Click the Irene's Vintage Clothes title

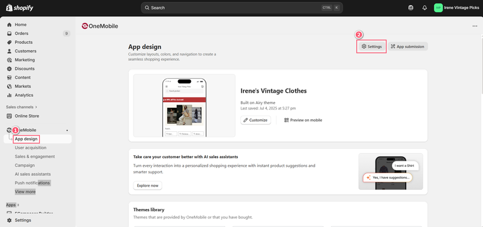coord(273,91)
